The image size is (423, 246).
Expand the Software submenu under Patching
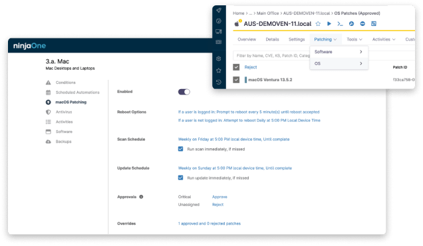pos(339,52)
